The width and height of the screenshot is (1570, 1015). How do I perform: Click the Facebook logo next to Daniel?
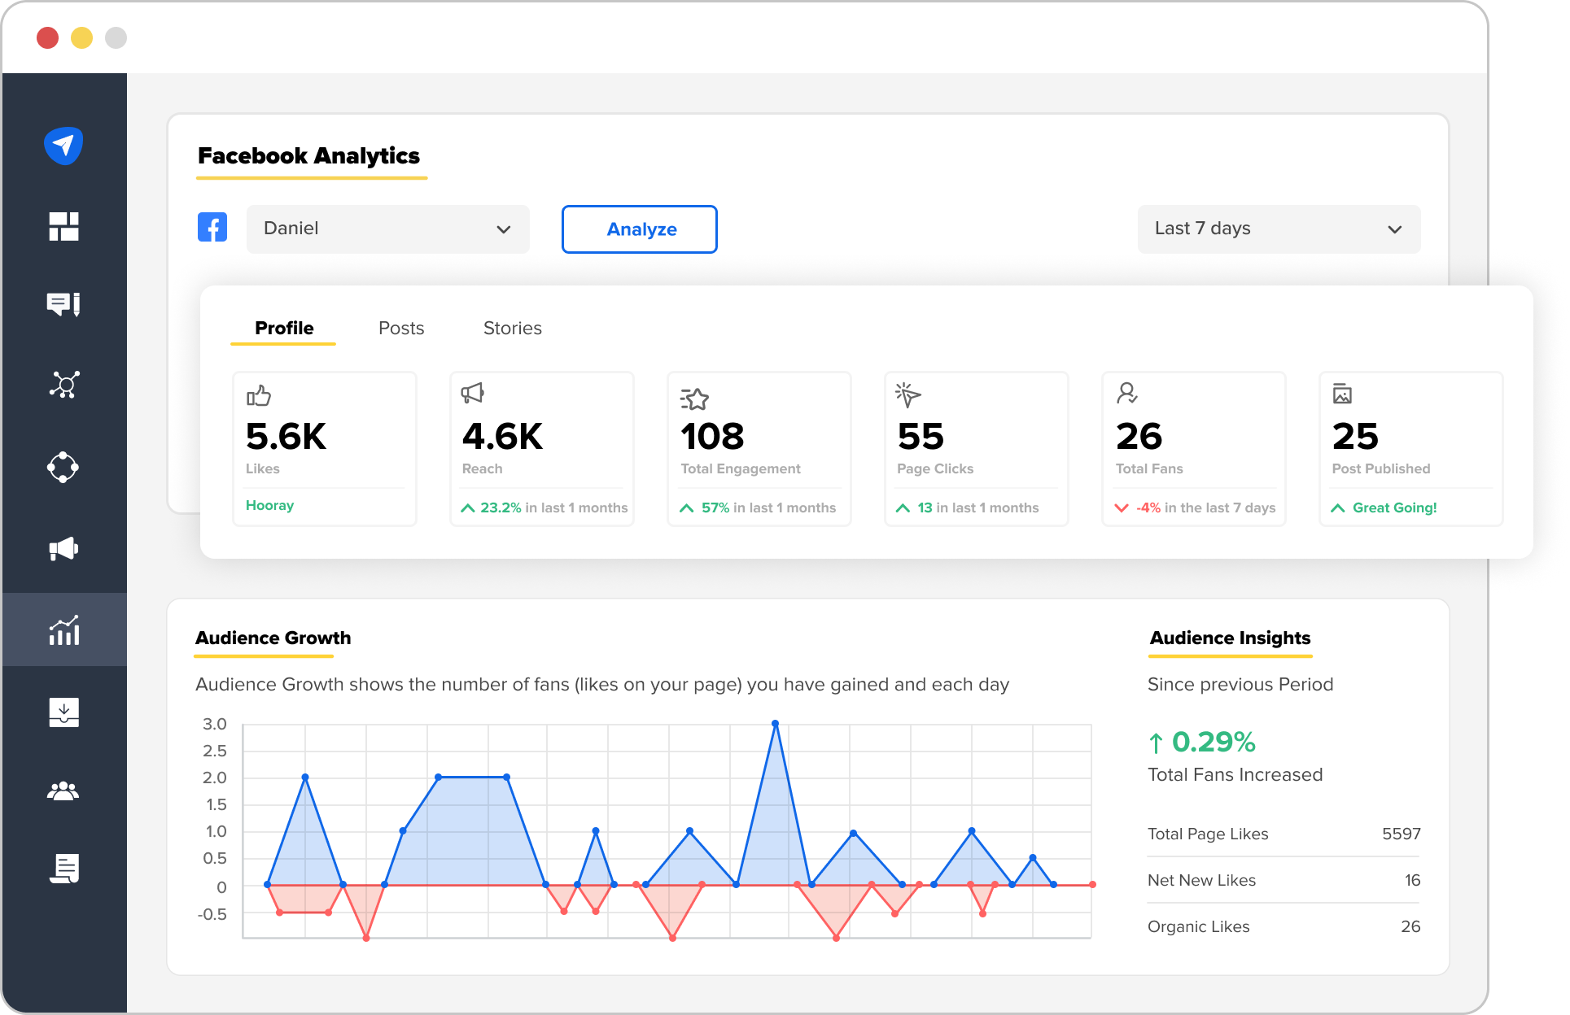point(212,228)
